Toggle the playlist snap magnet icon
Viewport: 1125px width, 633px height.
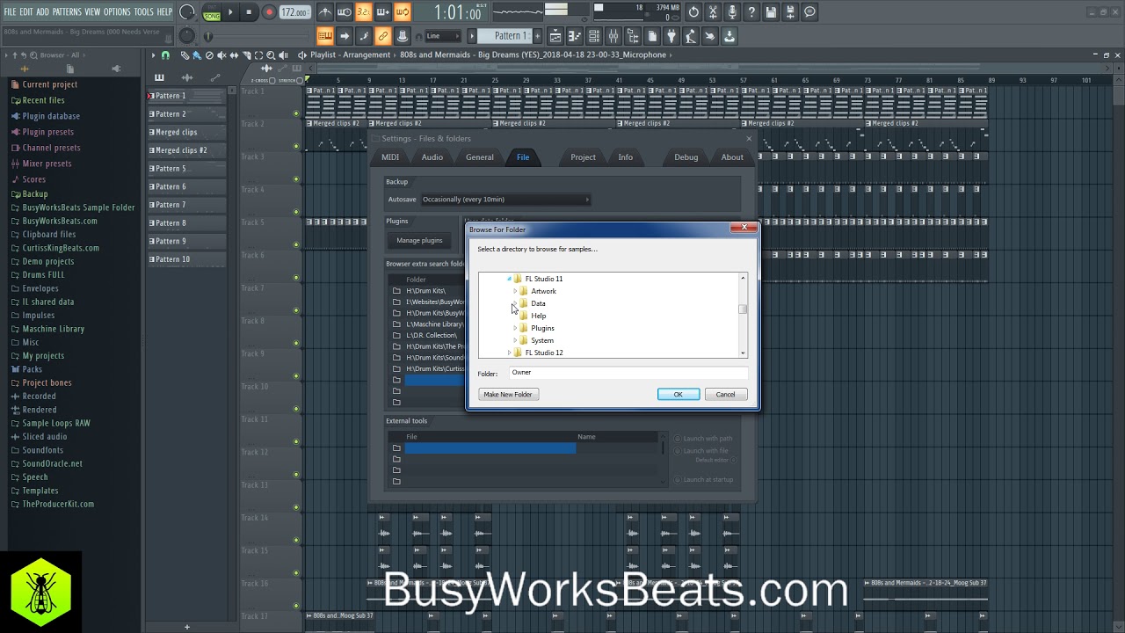165,55
